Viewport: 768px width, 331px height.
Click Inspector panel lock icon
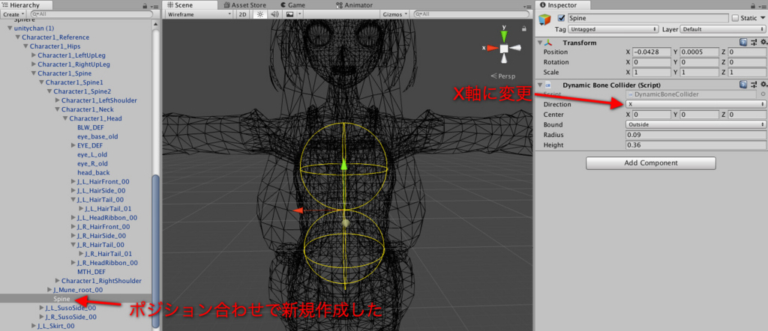point(754,5)
